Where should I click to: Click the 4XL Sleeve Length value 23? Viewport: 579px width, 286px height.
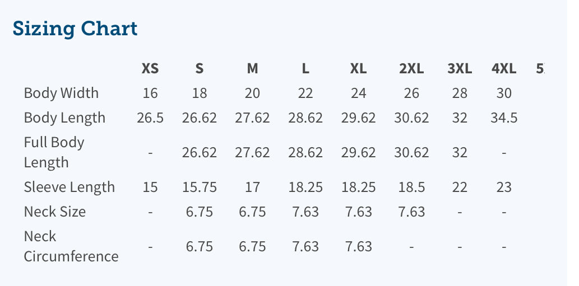[x=504, y=187]
